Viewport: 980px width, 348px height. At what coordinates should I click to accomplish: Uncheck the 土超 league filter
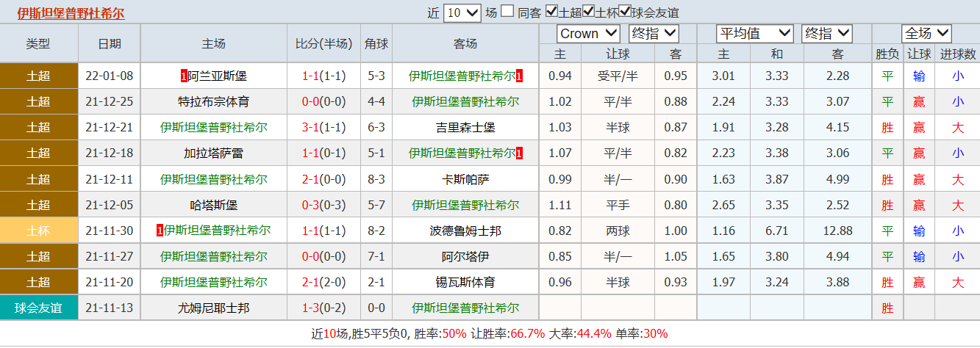[x=551, y=12]
